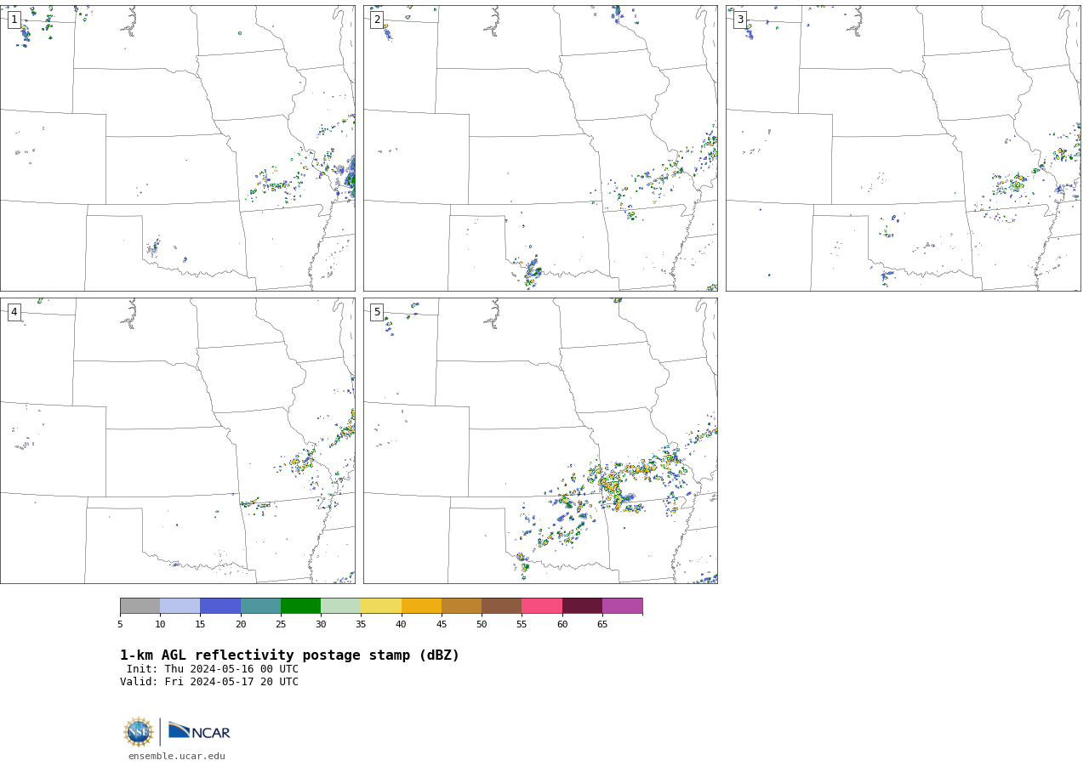Screen dimensions: 1089x766
Task: Click the Init: Thu 2024-05-16 00 UTC line
Action: [x=213, y=669]
